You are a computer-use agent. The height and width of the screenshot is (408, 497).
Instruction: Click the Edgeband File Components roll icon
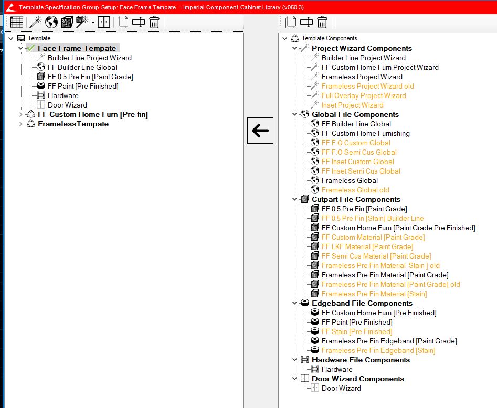tap(304, 303)
